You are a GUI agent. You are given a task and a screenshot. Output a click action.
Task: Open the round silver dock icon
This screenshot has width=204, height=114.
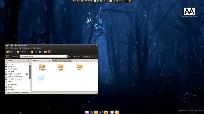pyautogui.click(x=112, y=112)
